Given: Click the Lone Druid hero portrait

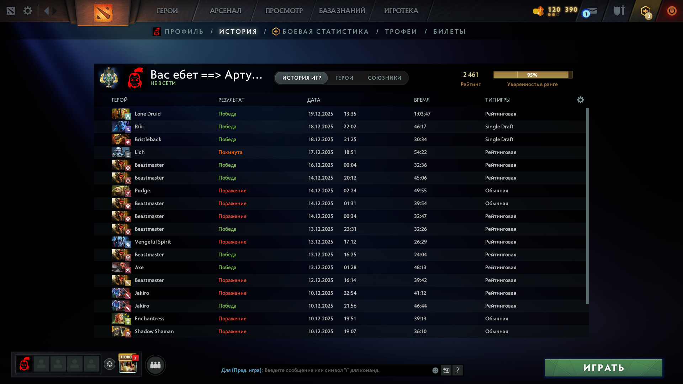Looking at the screenshot, I should point(121,114).
